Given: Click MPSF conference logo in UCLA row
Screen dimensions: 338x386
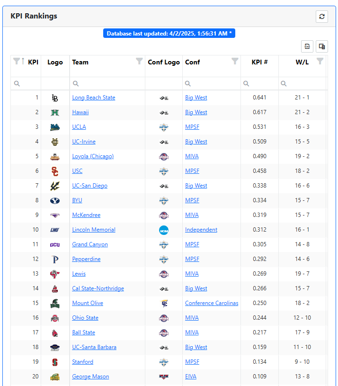Looking at the screenshot, I should [164, 127].
